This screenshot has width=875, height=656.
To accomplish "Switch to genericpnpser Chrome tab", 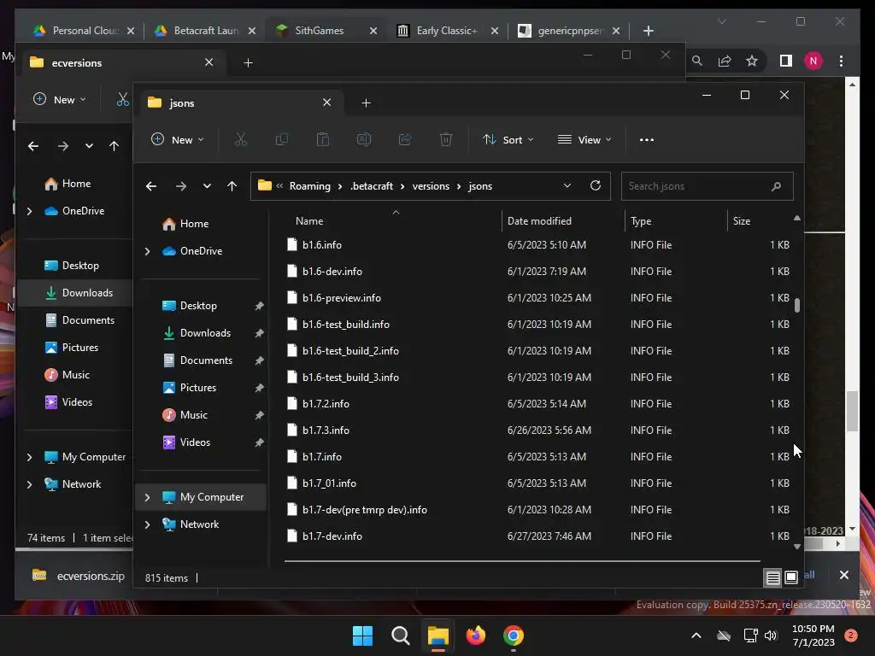I will 569,31.
